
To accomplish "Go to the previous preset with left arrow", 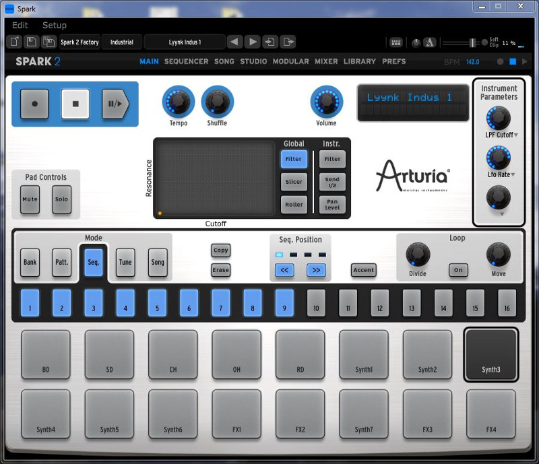I will [234, 42].
